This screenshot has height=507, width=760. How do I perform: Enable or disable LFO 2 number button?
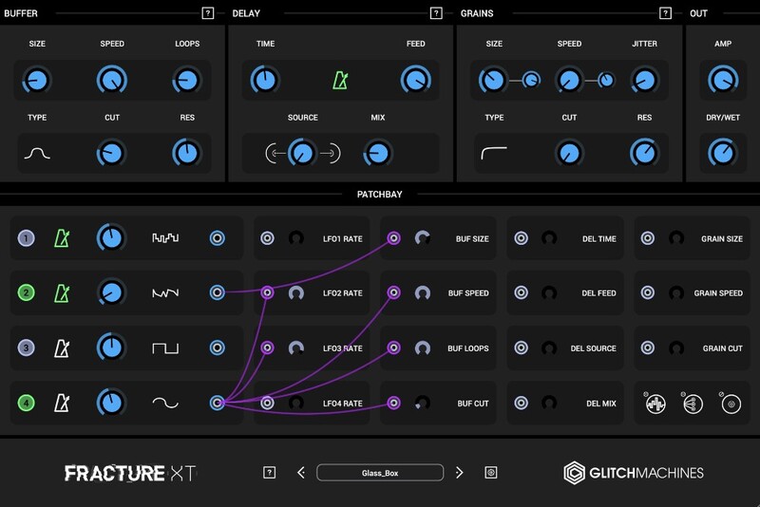27,293
